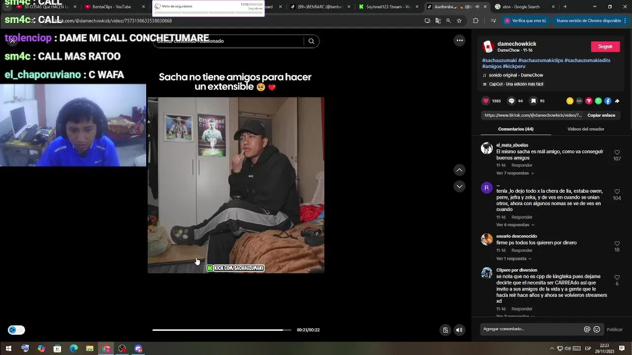This screenshot has width=632, height=355.
Task: Open File Explorer from taskbar
Action: pos(90,349)
